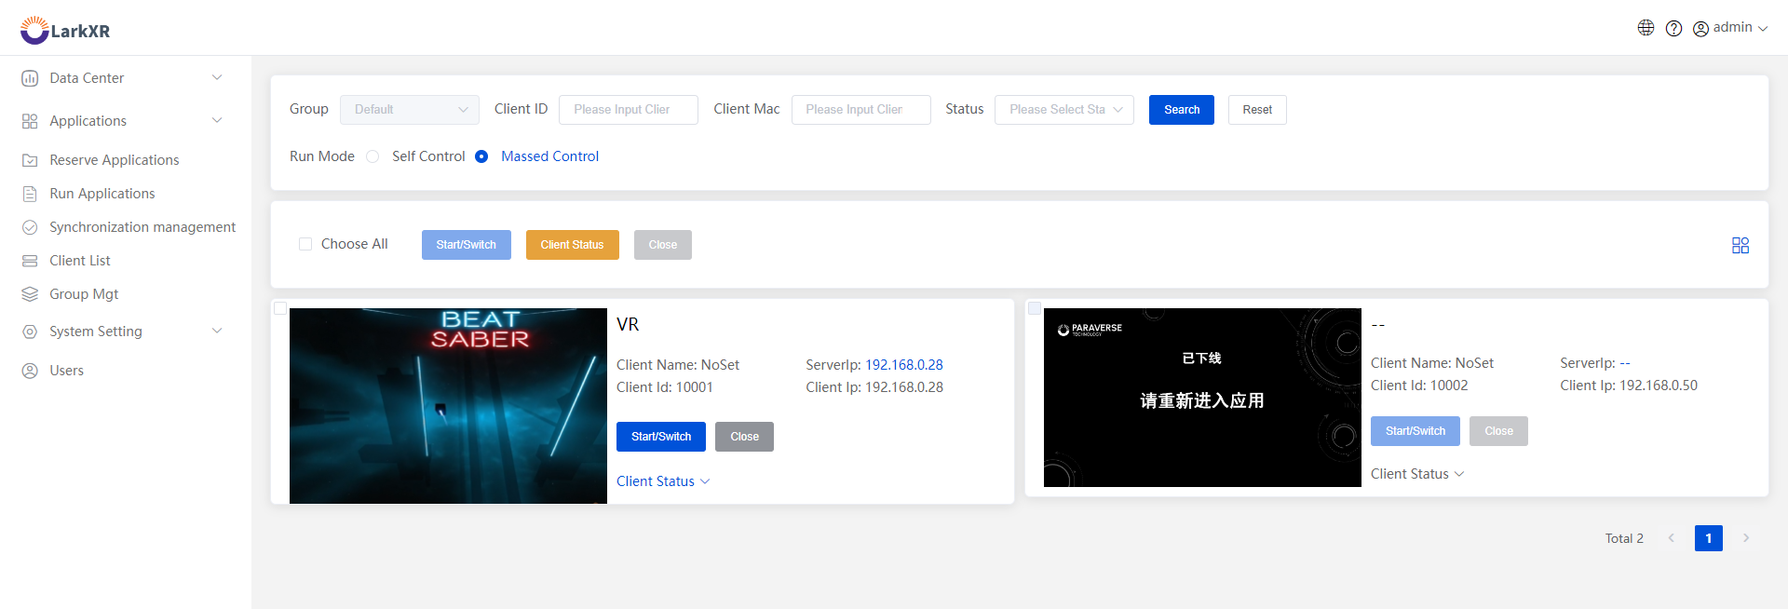Open the language globe icon
This screenshot has height=609, width=1788.
[1646, 28]
